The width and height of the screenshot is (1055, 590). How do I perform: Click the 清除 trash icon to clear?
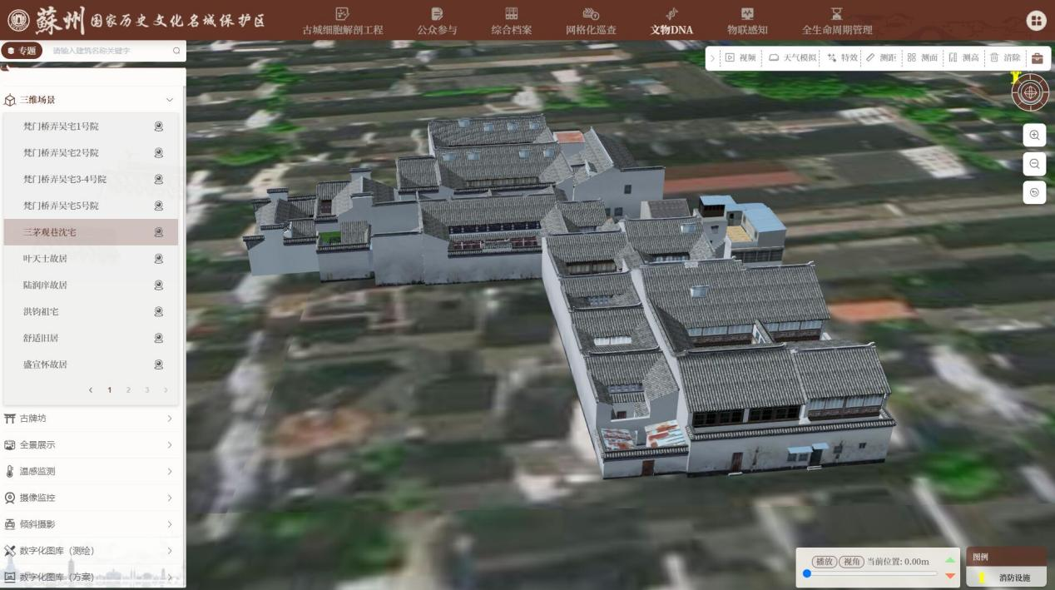pos(1004,58)
